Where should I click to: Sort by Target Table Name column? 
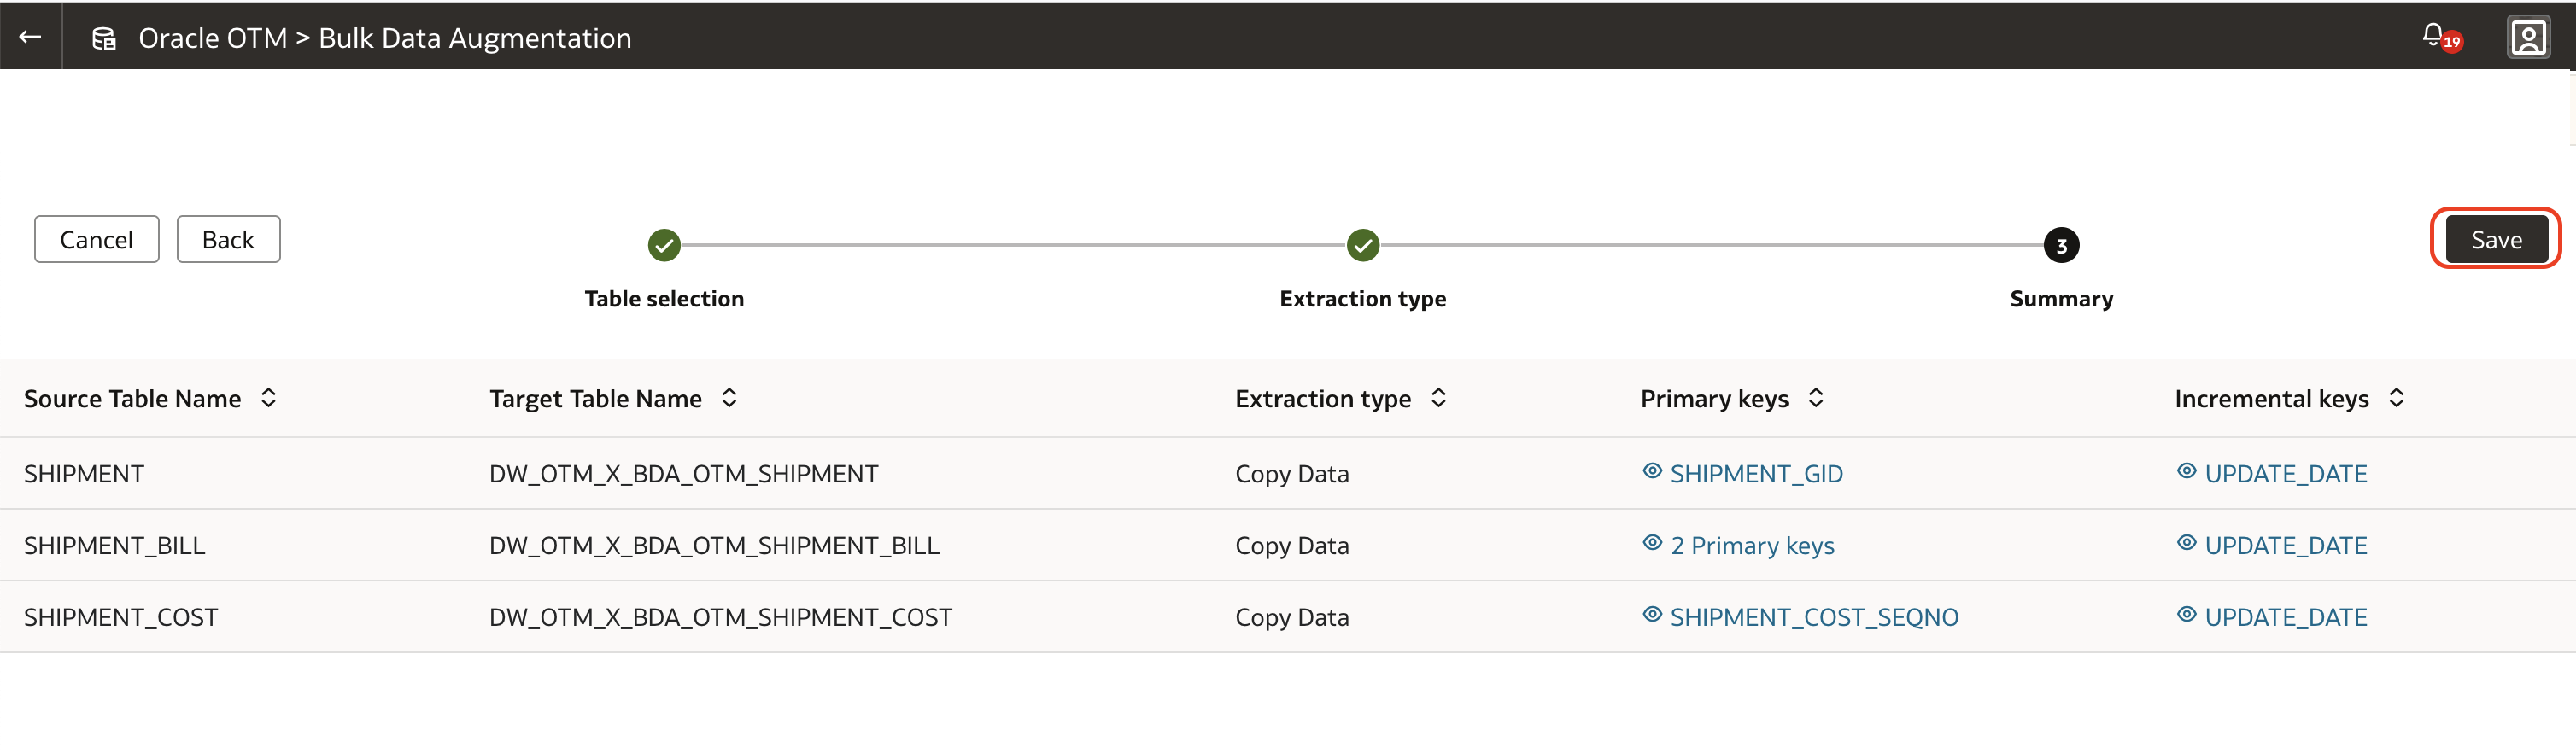click(x=729, y=398)
